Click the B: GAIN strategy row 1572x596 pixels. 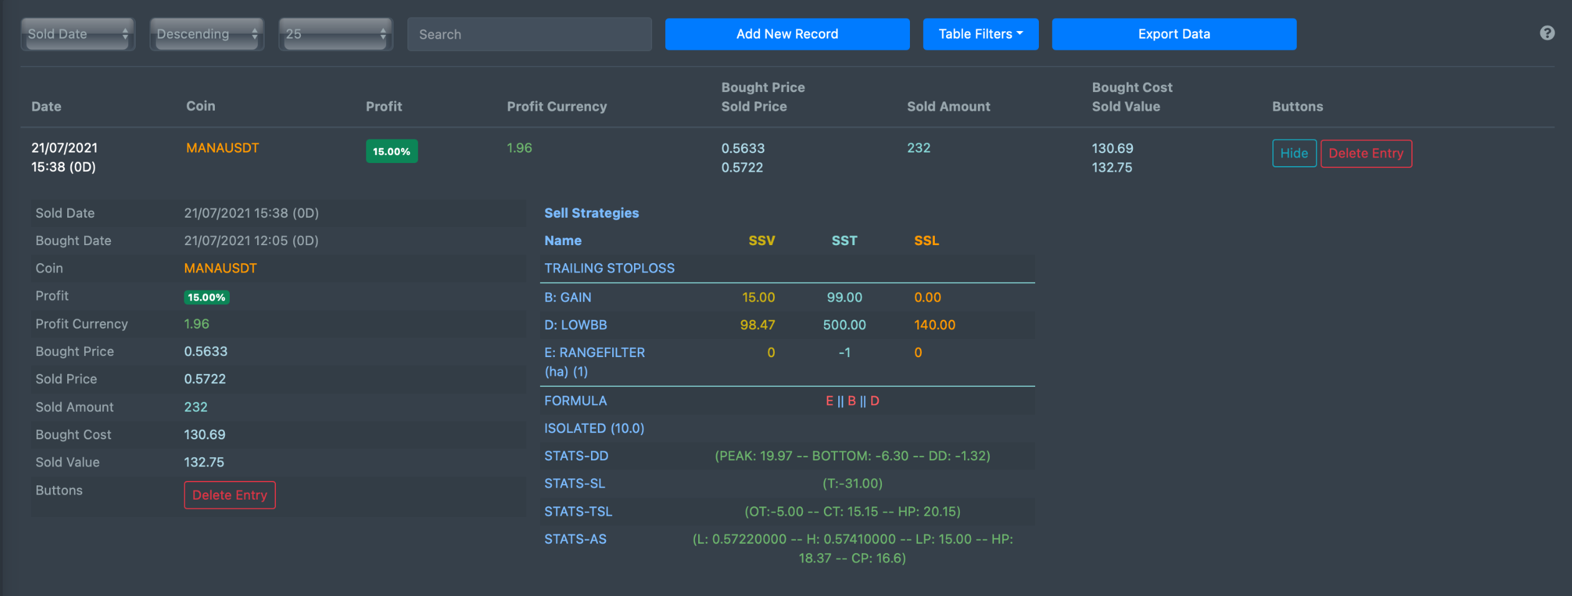(x=787, y=297)
